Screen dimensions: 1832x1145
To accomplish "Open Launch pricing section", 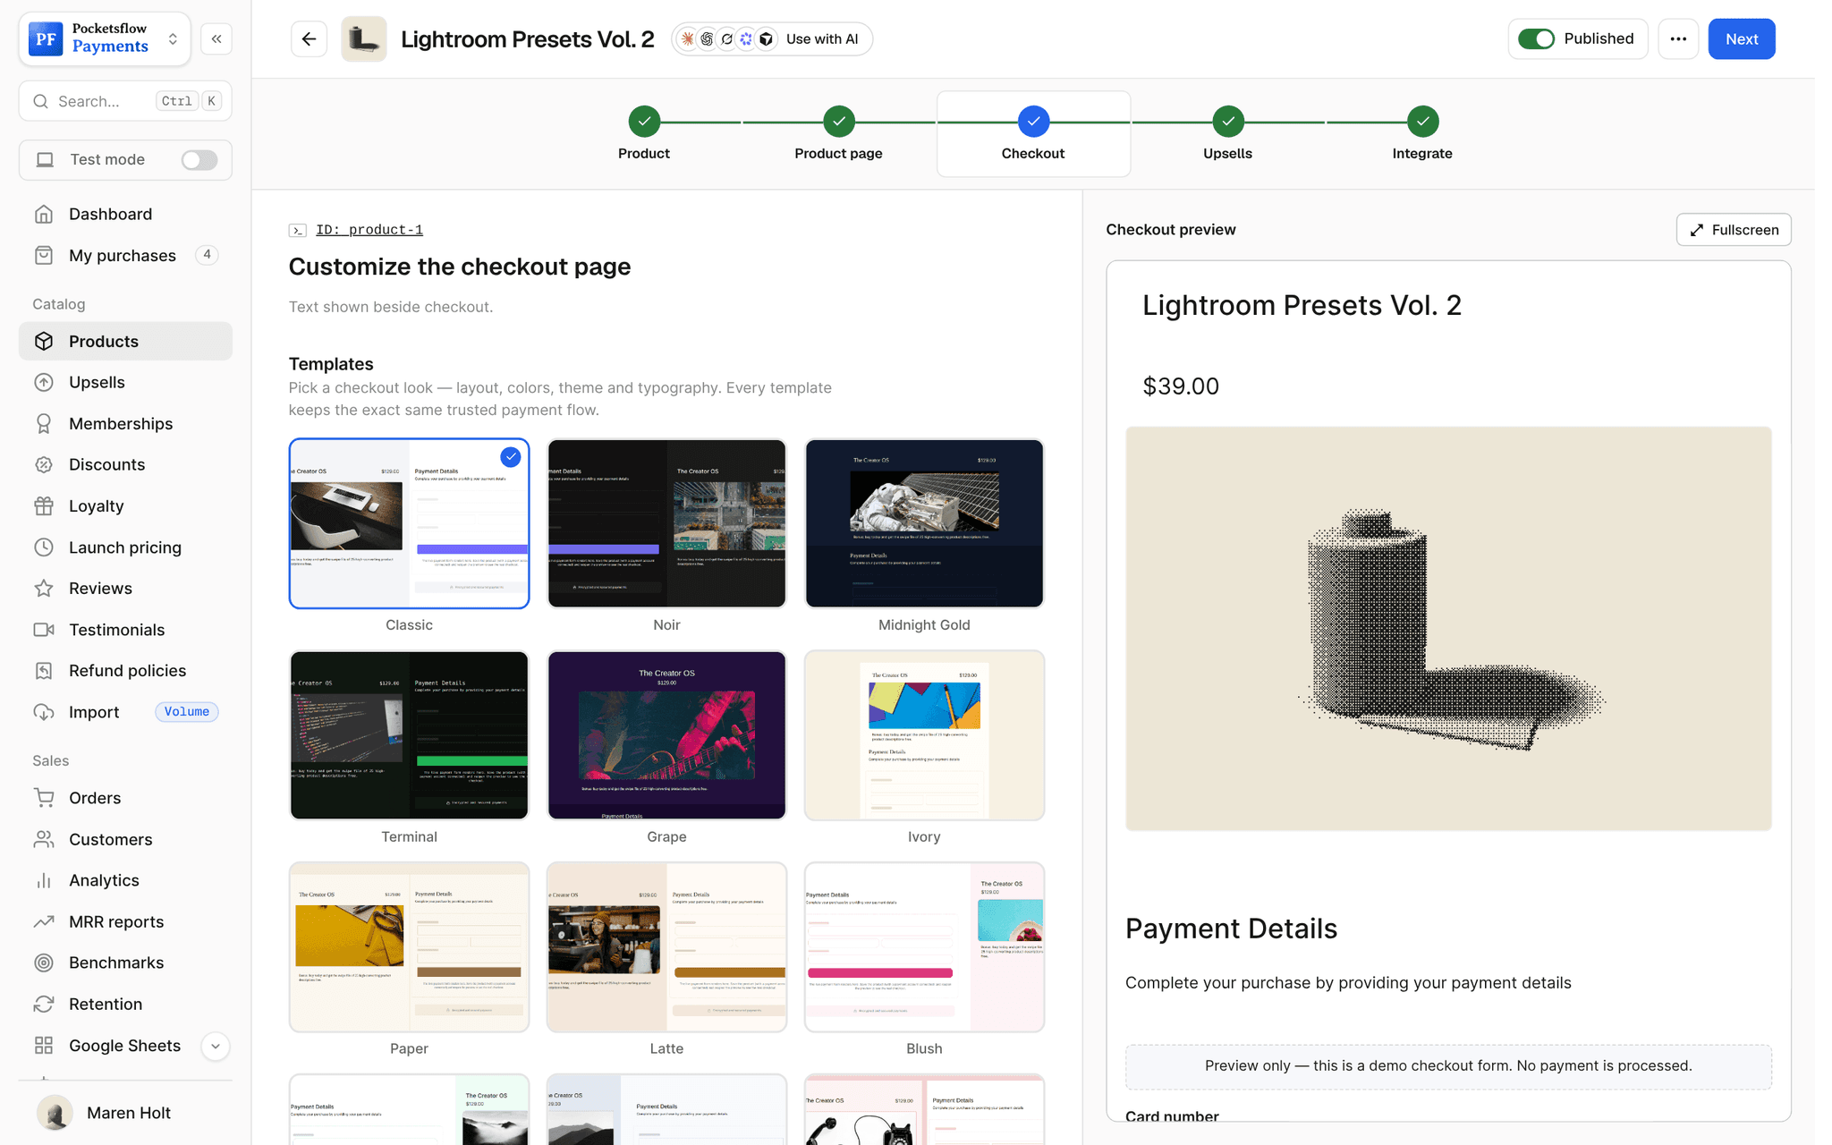I will pos(125,547).
